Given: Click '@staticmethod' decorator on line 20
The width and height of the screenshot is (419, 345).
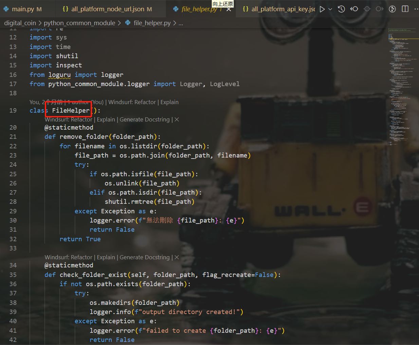Looking at the screenshot, I should tap(69, 127).
